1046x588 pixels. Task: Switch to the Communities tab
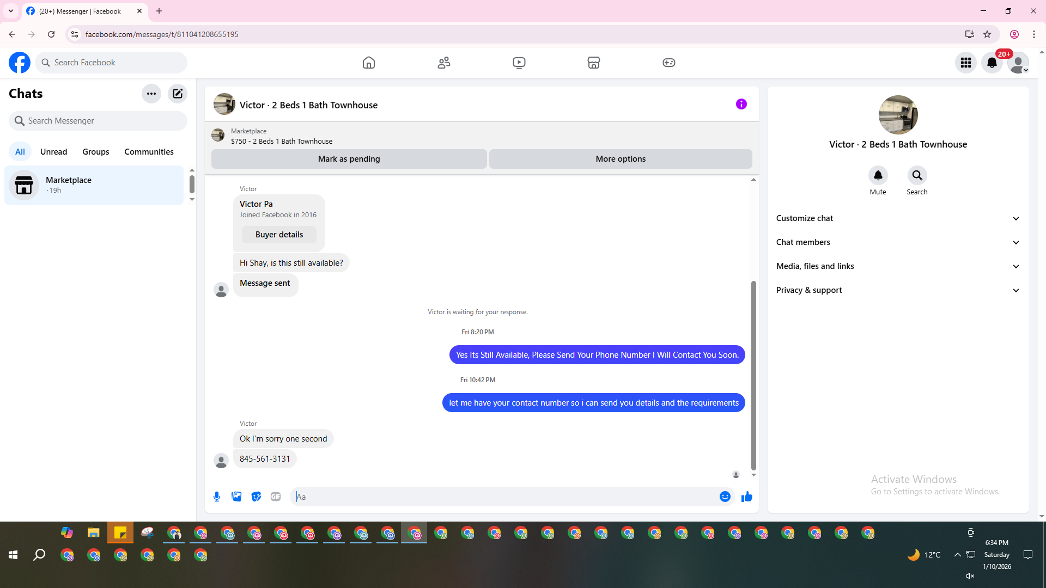[149, 152]
